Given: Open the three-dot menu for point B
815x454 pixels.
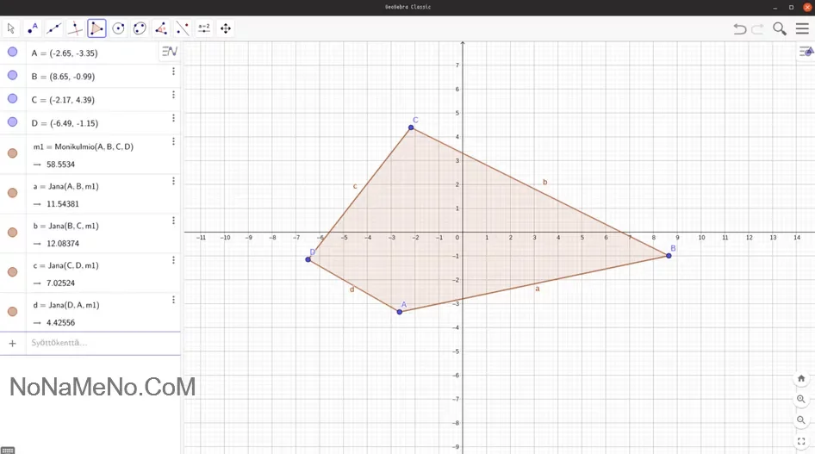Looking at the screenshot, I should point(173,72).
